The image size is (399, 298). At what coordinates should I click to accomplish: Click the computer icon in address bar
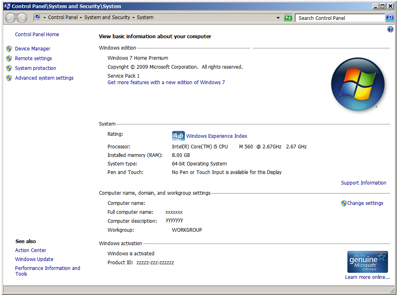(37, 17)
